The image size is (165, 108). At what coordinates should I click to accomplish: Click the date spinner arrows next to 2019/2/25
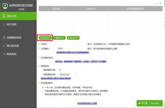coord(76,74)
